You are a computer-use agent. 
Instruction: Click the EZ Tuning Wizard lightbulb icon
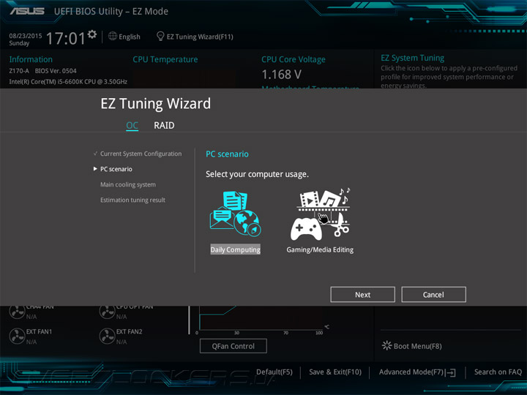160,36
